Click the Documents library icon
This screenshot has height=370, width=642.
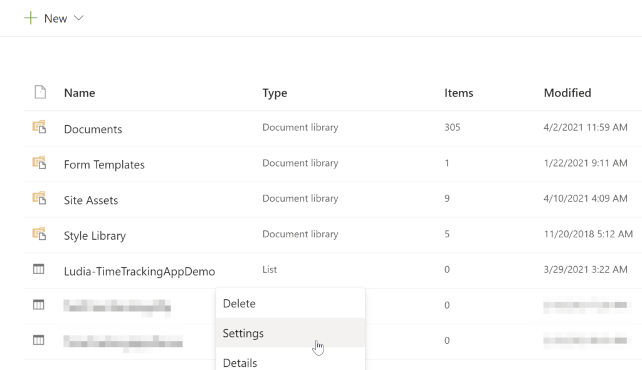[39, 128]
